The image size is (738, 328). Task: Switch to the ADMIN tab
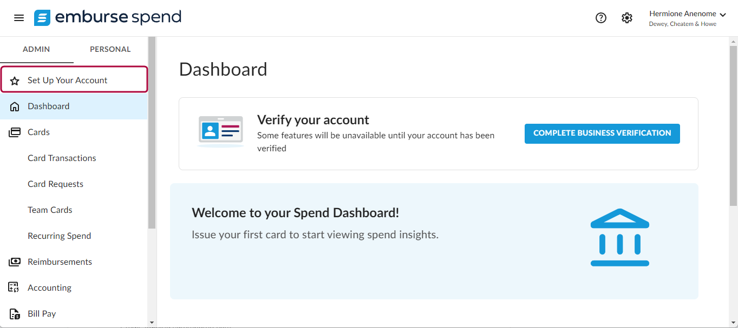coord(36,49)
